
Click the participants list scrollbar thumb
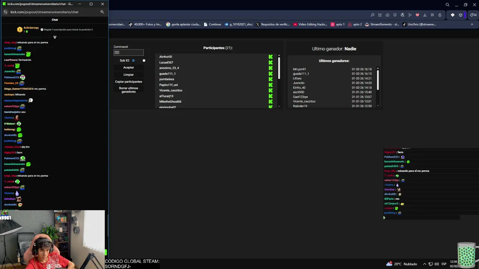click(x=279, y=68)
